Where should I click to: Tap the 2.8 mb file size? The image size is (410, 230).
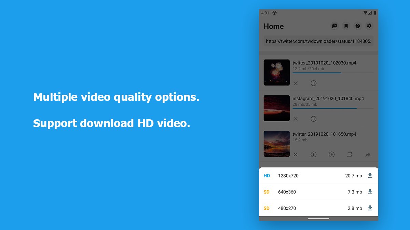(355, 208)
